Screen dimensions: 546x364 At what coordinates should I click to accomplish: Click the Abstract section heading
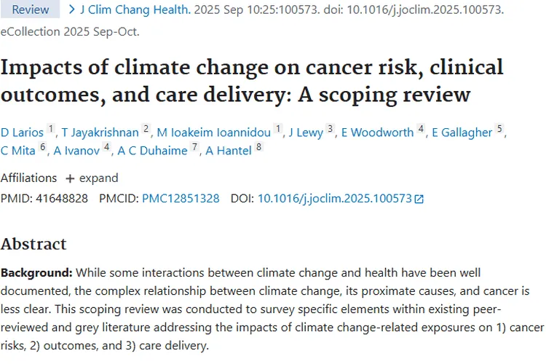coord(33,244)
